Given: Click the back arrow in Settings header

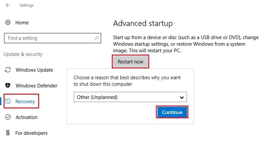Looking at the screenshot, I should [8, 5].
